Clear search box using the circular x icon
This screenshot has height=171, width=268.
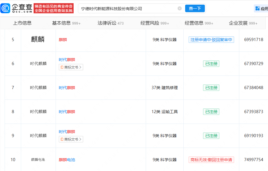pyautogui.click(x=179, y=8)
